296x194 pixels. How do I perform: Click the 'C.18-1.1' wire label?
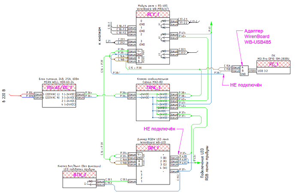(x=121, y=26)
